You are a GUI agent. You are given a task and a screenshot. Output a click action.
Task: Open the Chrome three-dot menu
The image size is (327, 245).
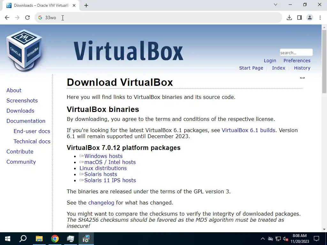pos(320,18)
